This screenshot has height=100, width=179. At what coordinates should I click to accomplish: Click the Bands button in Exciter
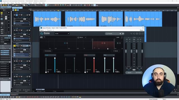click(116, 51)
